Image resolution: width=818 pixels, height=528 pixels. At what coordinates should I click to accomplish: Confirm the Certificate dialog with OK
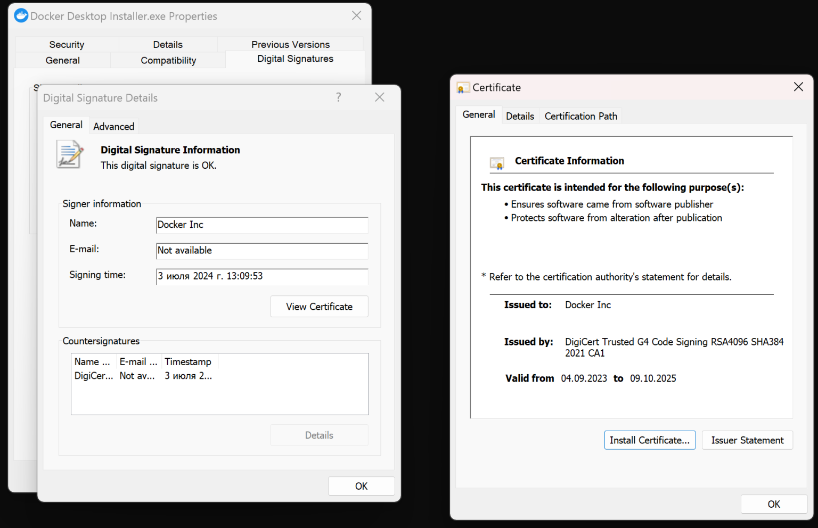pyautogui.click(x=773, y=504)
